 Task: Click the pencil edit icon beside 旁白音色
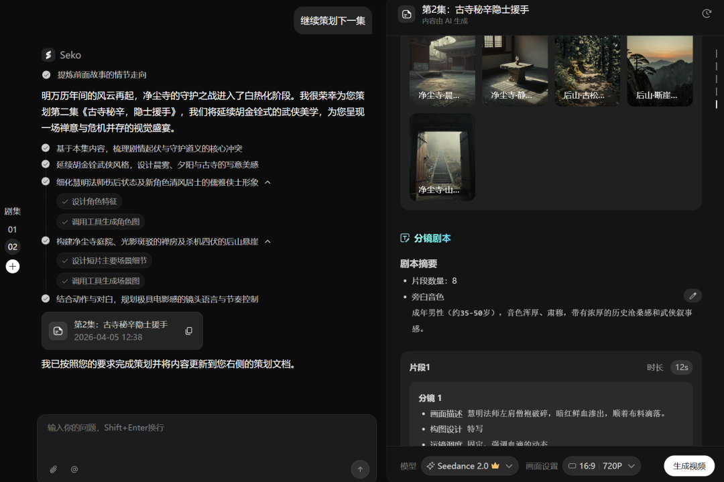(x=692, y=295)
